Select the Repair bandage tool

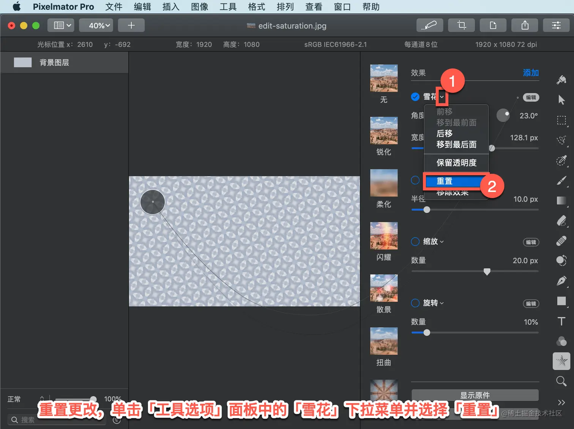click(561, 241)
